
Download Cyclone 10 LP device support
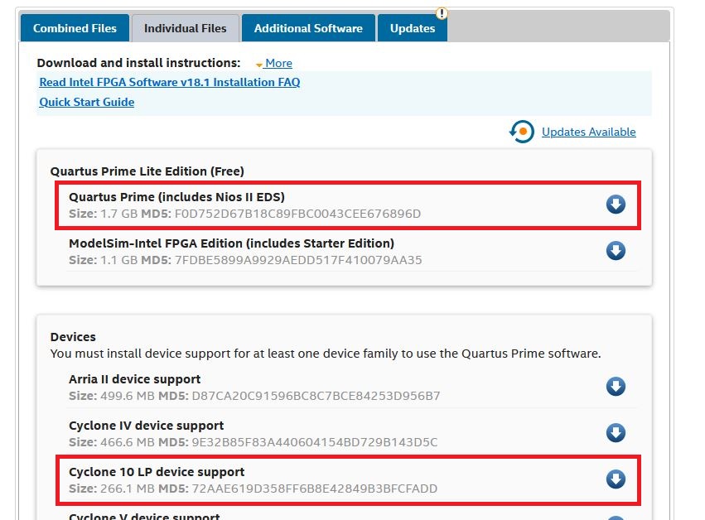click(x=615, y=479)
